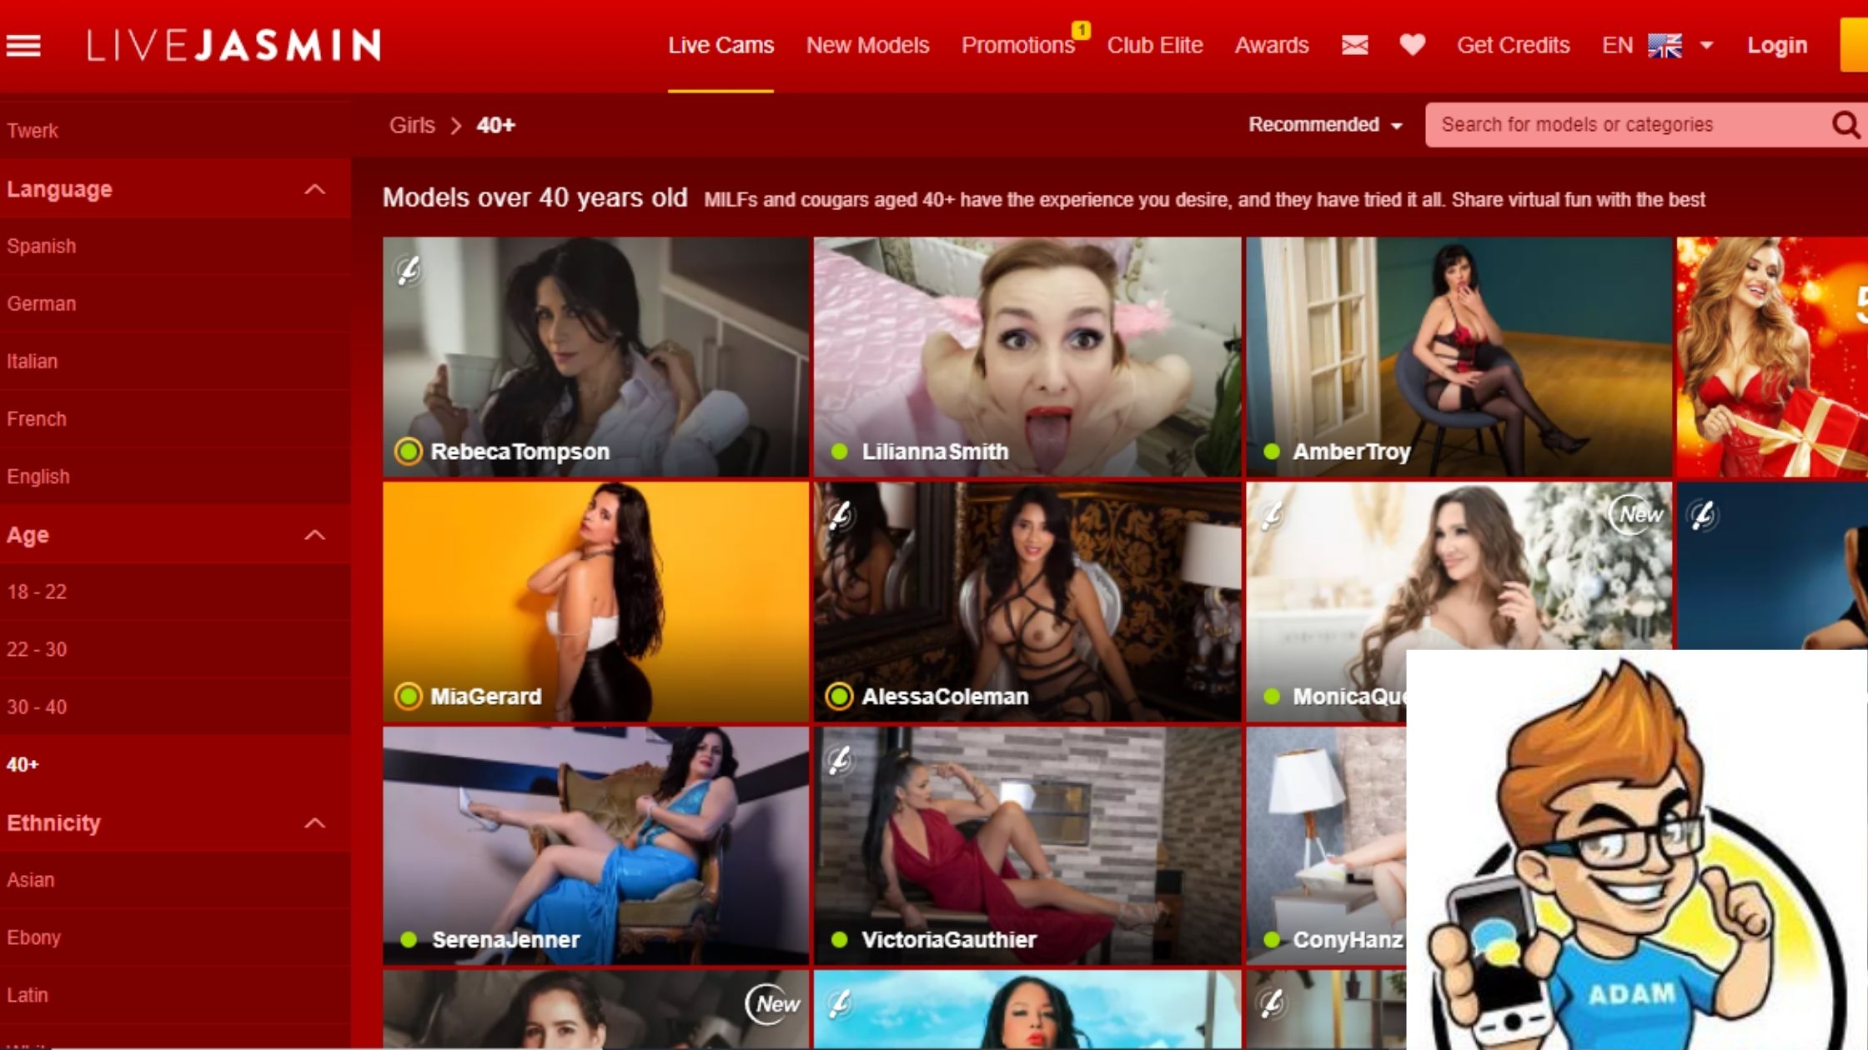1868x1050 pixels.
Task: Click the Promotions notification badge
Action: 1081,30
